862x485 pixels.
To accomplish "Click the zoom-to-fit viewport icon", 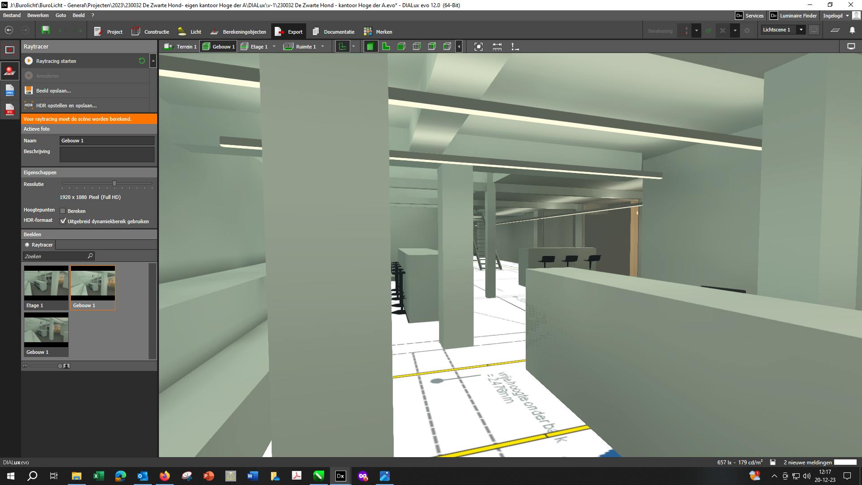I will tap(478, 46).
